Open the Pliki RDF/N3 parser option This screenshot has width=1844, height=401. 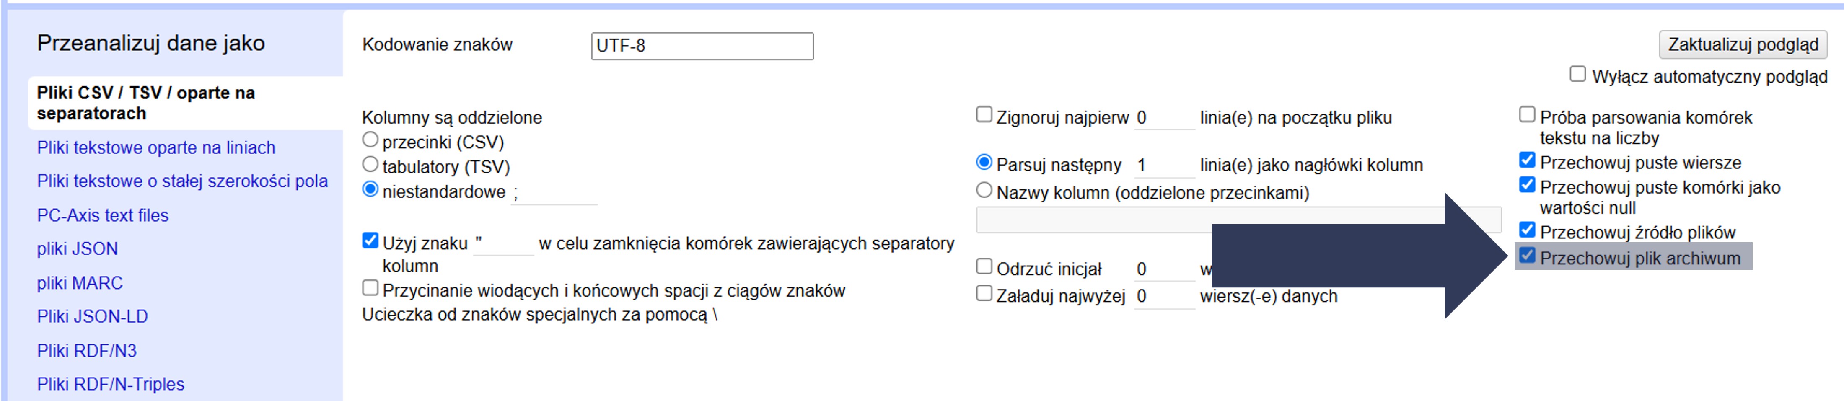pyautogui.click(x=87, y=351)
